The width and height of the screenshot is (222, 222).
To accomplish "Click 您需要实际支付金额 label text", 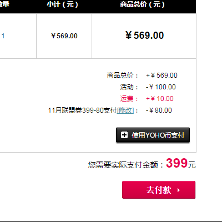I will pyautogui.click(x=123, y=165).
